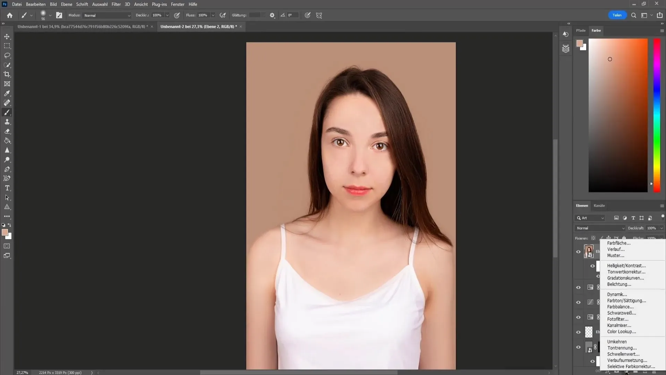
Task: Filter layers by pixel layers icon
Action: coord(616,218)
